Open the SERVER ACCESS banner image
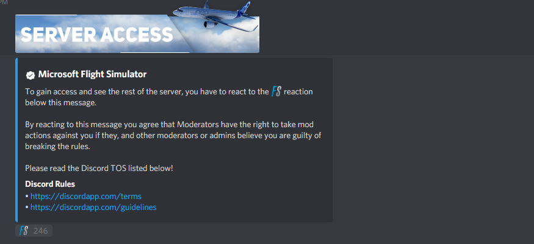This screenshot has width=534, height=244. 137,33
